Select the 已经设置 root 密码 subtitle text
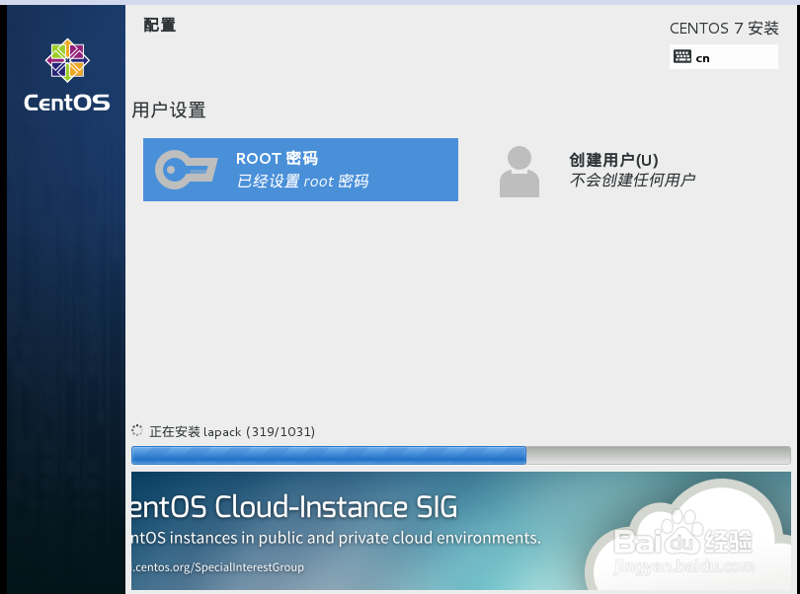The image size is (800, 594). [x=302, y=184]
